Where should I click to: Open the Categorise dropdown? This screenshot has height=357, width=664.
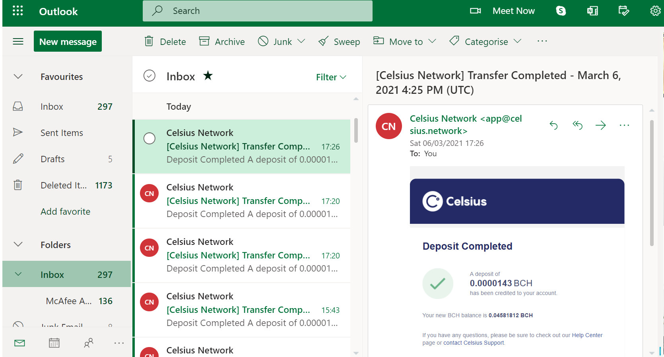[485, 41]
